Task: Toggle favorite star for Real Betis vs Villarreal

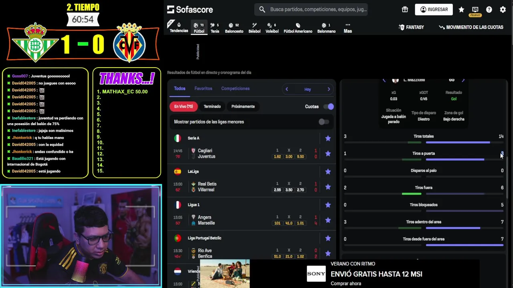Action: click(328, 187)
